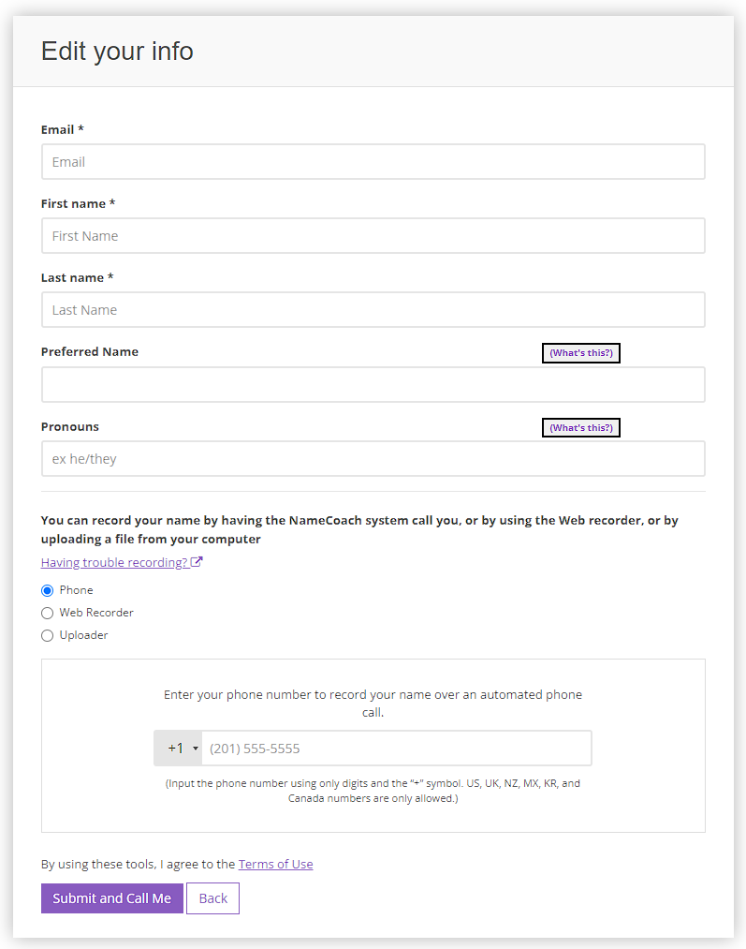Select the Uploader radio button
The image size is (746, 949).
click(47, 635)
